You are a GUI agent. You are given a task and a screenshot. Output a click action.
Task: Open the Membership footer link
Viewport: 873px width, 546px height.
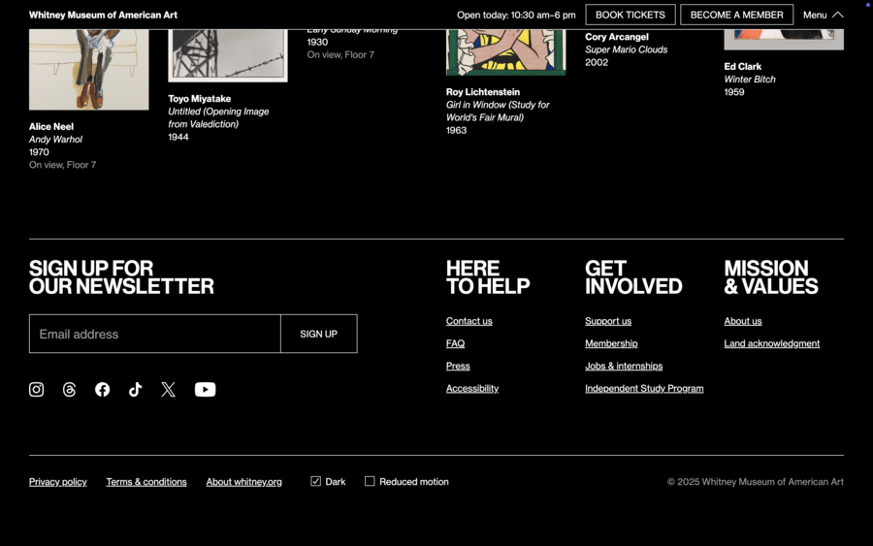pyautogui.click(x=611, y=343)
